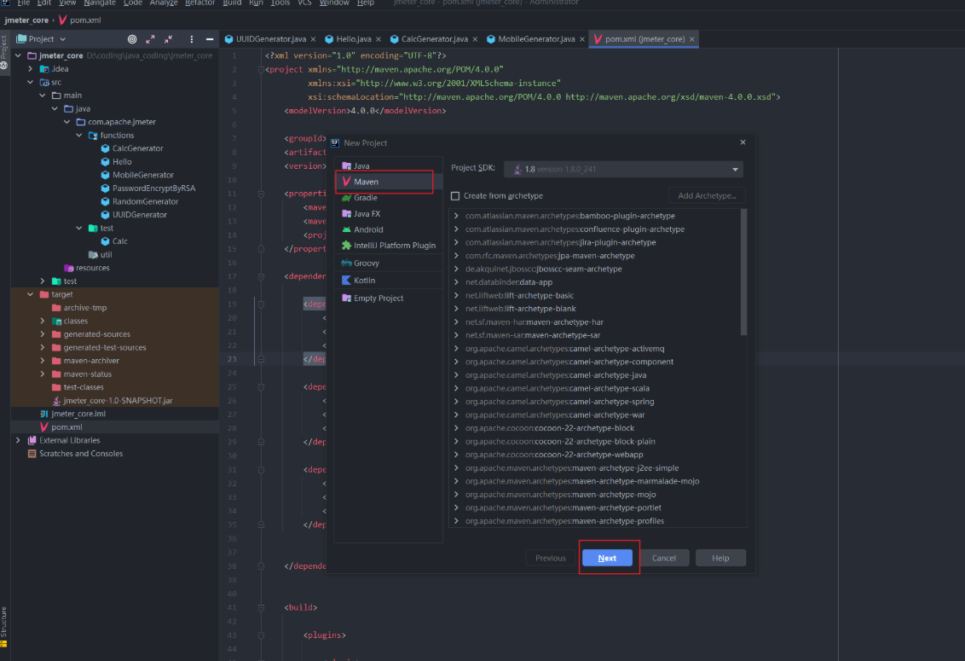Click the Cancel button

point(663,558)
